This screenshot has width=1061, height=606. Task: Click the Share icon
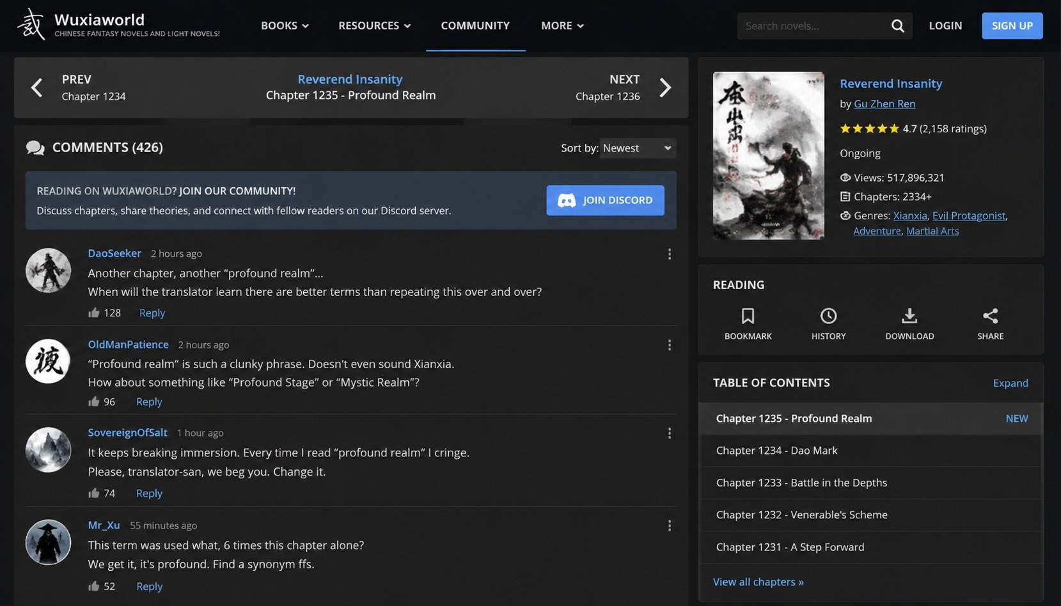click(x=990, y=316)
